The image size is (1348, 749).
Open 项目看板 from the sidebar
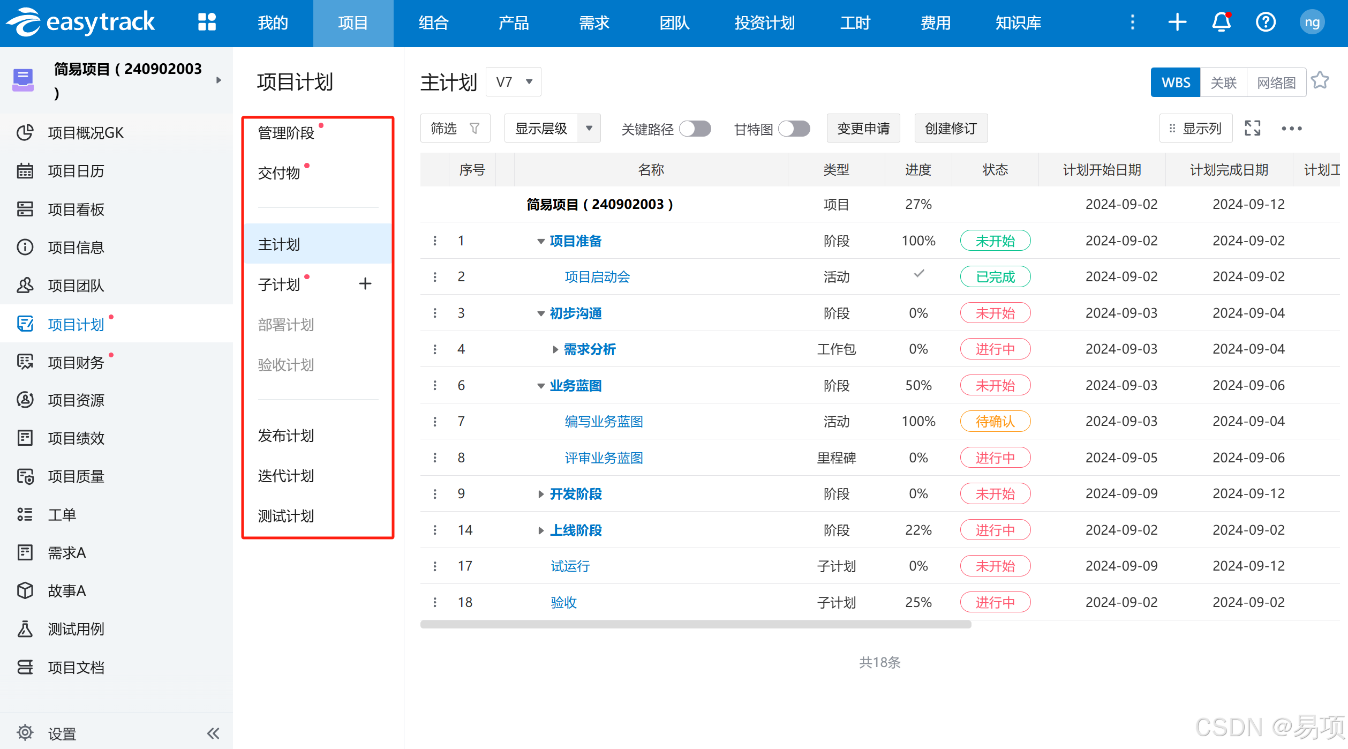pos(76,209)
